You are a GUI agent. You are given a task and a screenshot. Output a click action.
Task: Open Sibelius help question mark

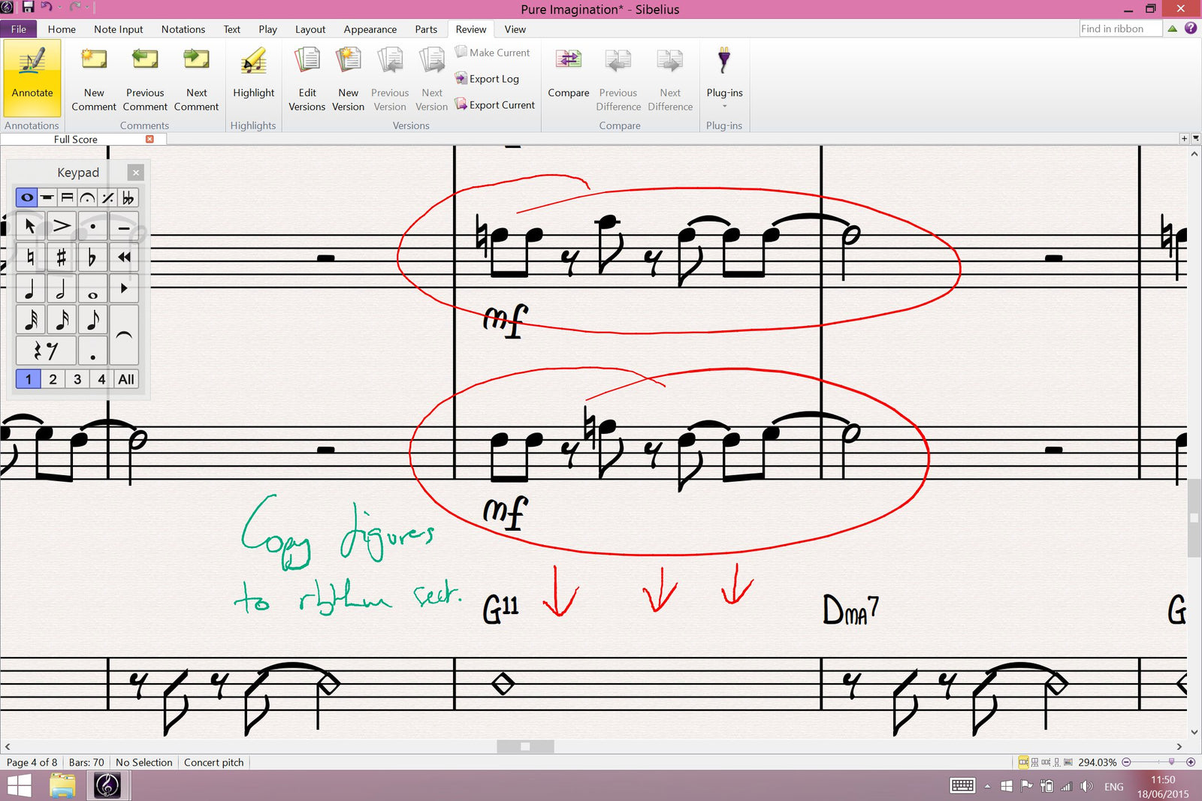(x=1191, y=29)
